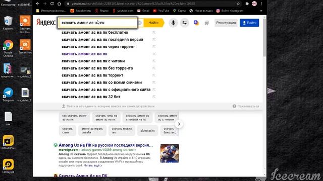The image size is (323, 181).
Task: Open the result 'Among Us на ПК на русском последняя версия'
Action: point(105,145)
